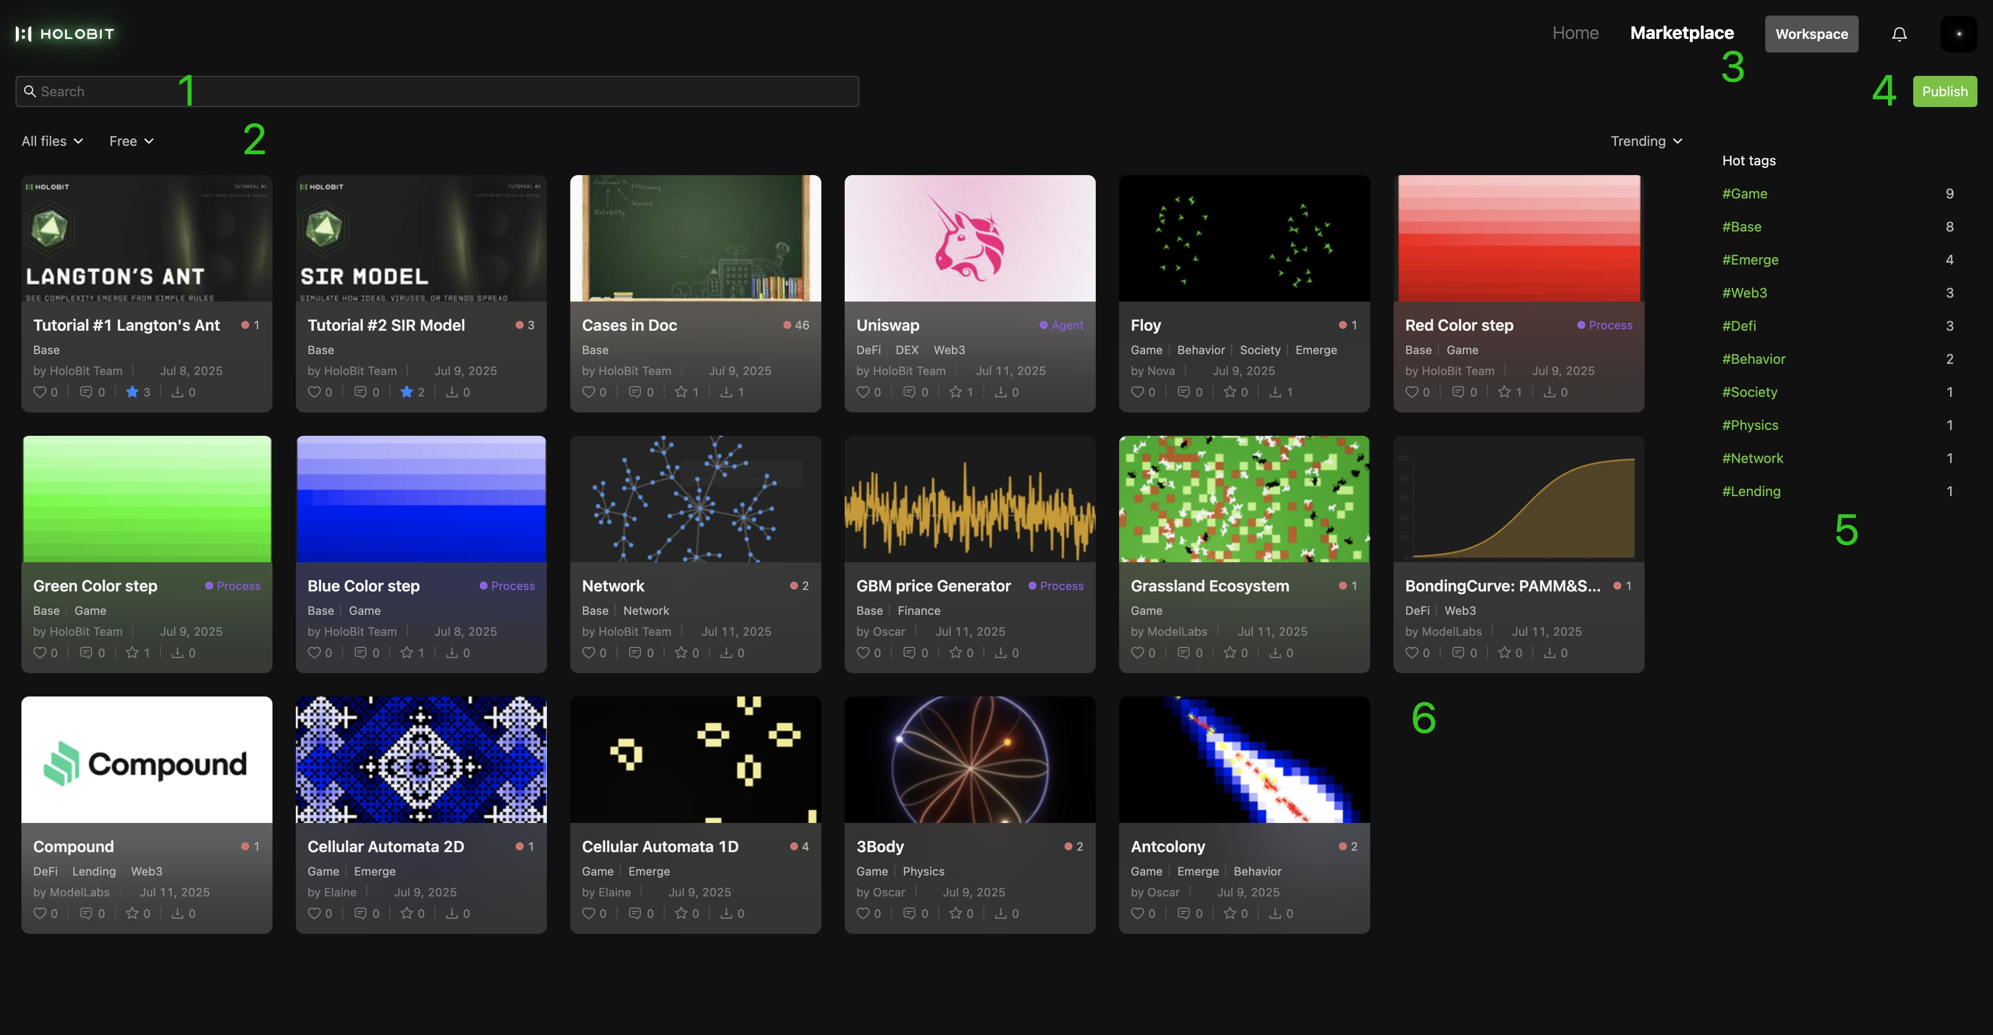
Task: Click download icon on Floy card
Action: click(x=1275, y=392)
